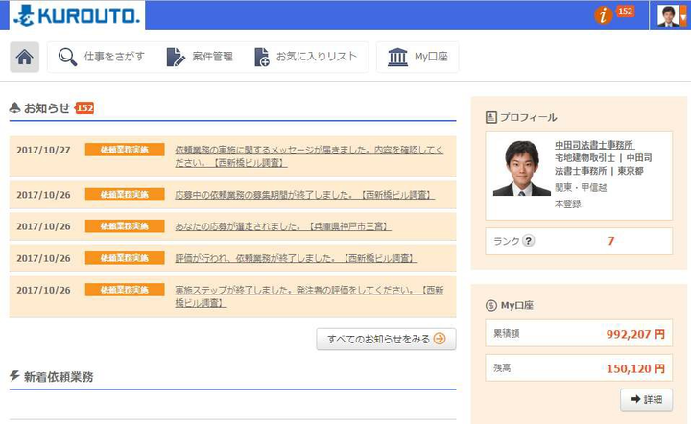The image size is (691, 424).
Task: Click the 2017/10/27 date
Action: tap(43, 151)
